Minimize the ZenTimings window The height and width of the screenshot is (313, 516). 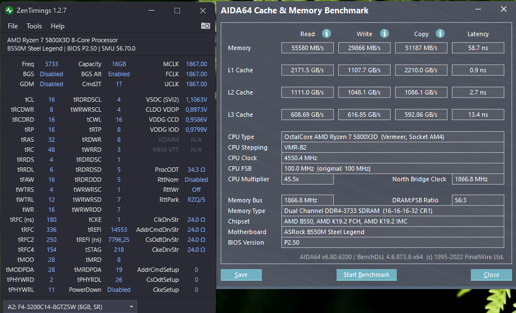point(152,11)
